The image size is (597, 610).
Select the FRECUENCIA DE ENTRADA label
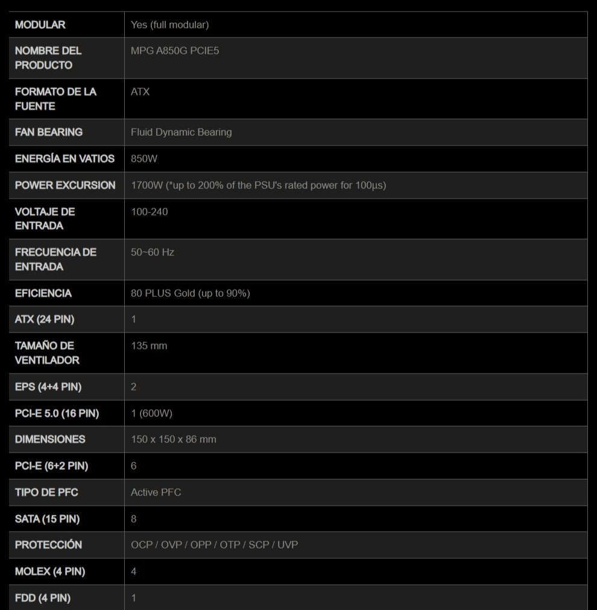click(x=55, y=259)
